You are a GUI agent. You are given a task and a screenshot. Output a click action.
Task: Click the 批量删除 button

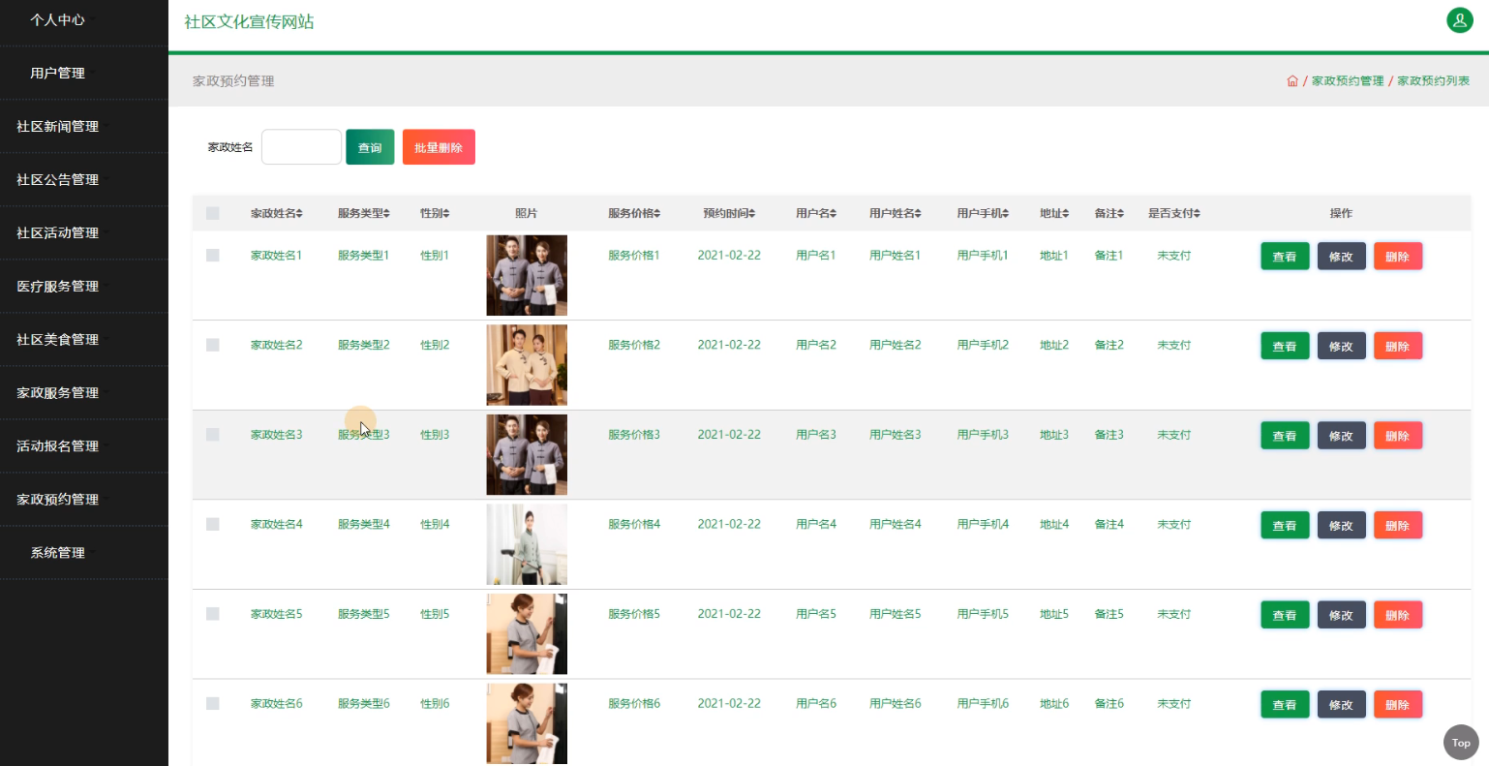(x=439, y=147)
